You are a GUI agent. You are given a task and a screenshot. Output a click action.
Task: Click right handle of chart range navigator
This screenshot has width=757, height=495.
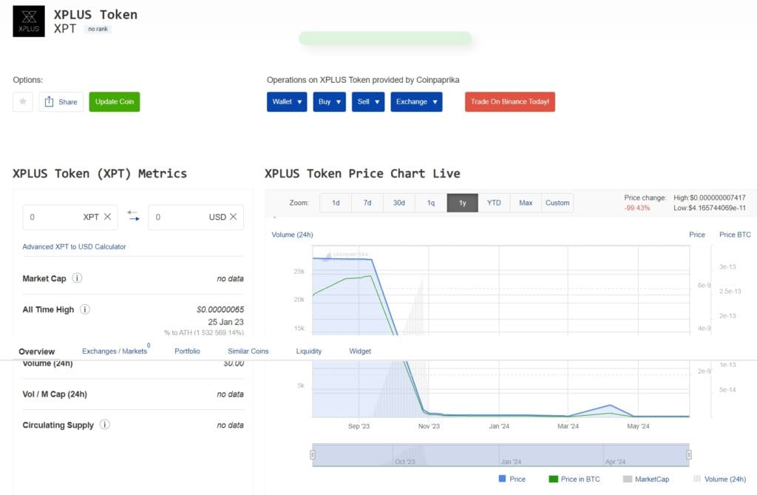689,454
